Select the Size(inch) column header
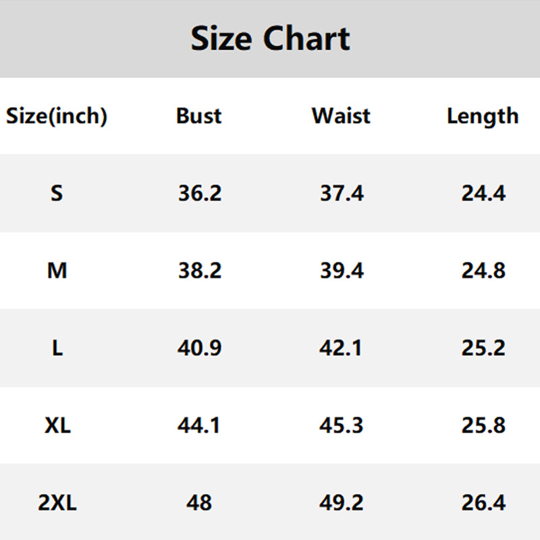 pyautogui.click(x=57, y=116)
